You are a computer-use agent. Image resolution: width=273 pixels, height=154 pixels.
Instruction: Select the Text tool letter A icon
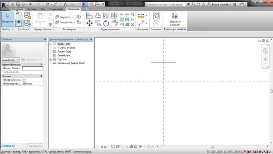[65, 4]
